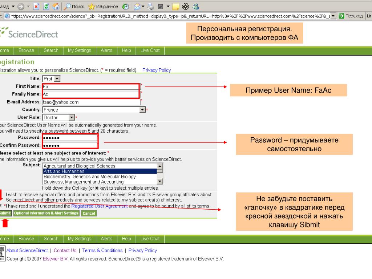
Task: Select Business, Management and Accounting subject
Action: coord(100,182)
